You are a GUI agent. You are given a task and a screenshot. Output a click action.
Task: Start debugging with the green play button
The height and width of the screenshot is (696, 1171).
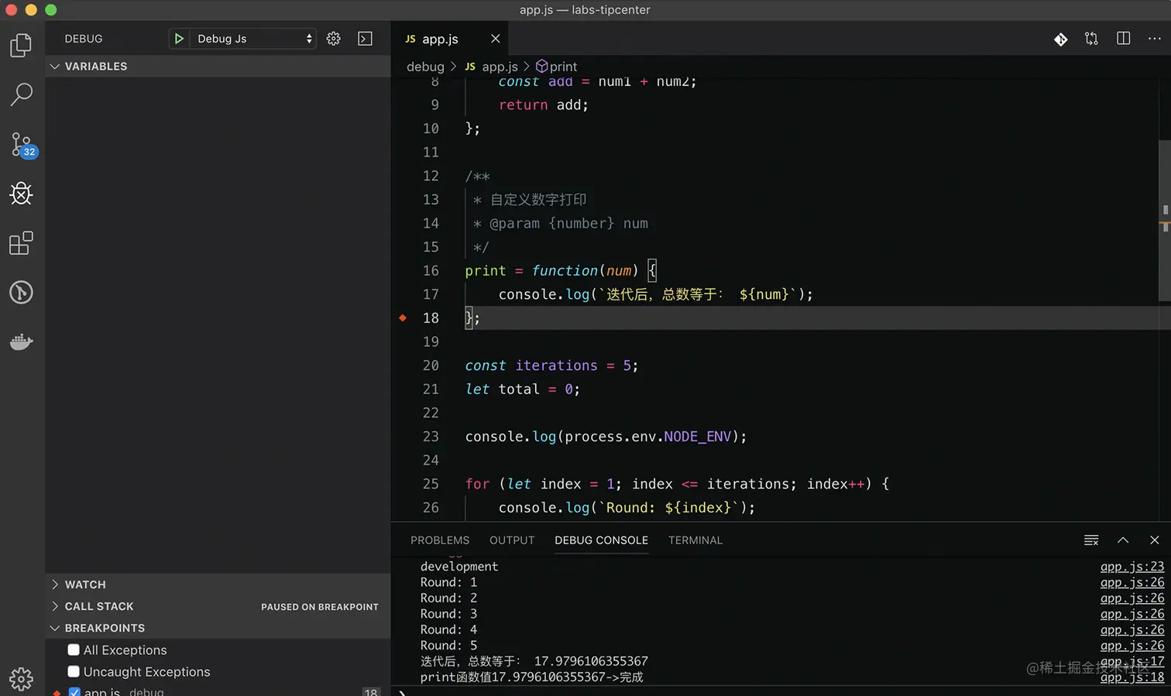[x=179, y=39]
